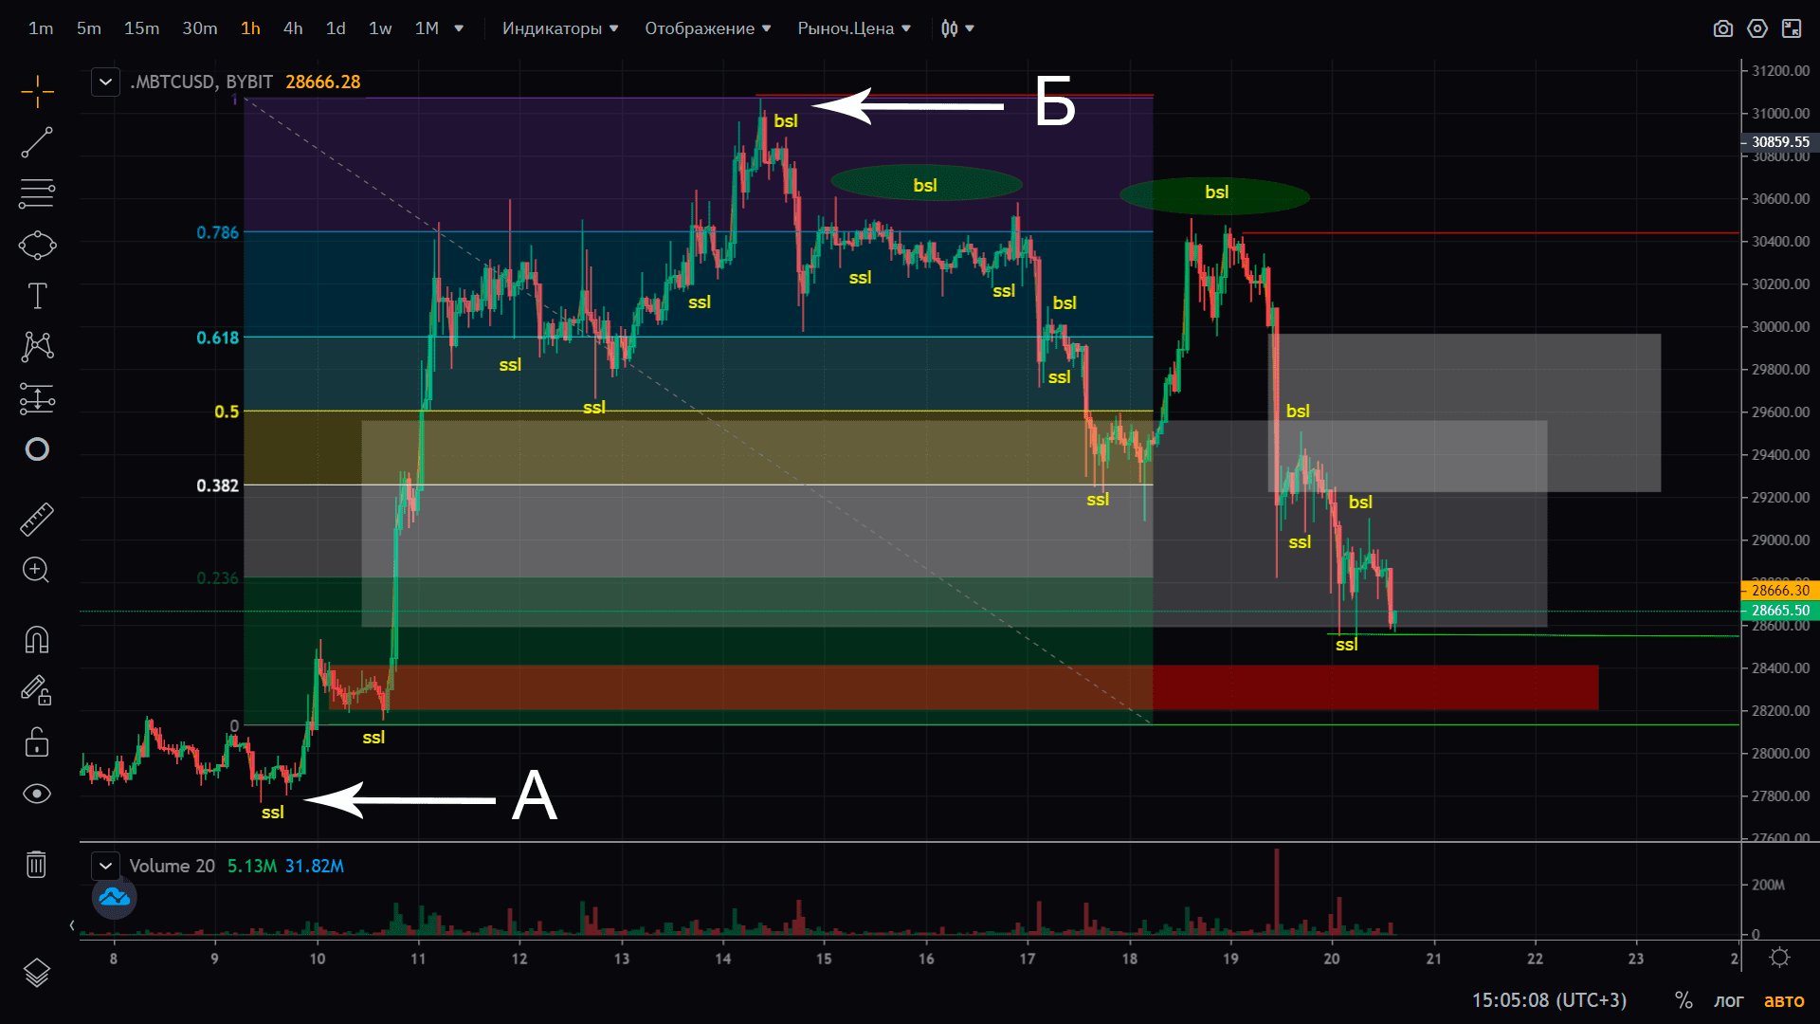Screen dimensions: 1820x1024
Task: Select the ruler measure tool
Action: coord(37,519)
